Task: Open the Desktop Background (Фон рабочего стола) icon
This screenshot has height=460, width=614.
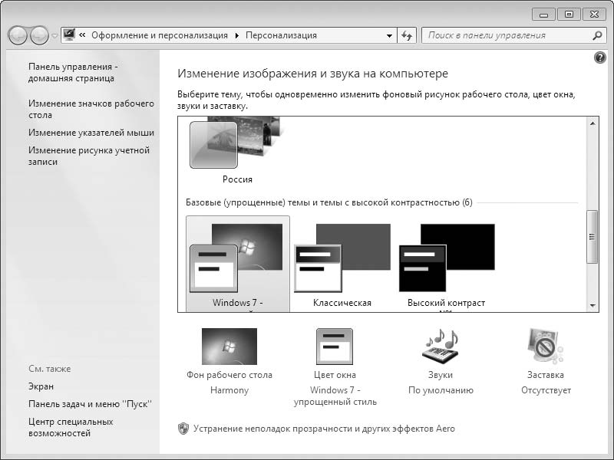Action: coord(229,347)
